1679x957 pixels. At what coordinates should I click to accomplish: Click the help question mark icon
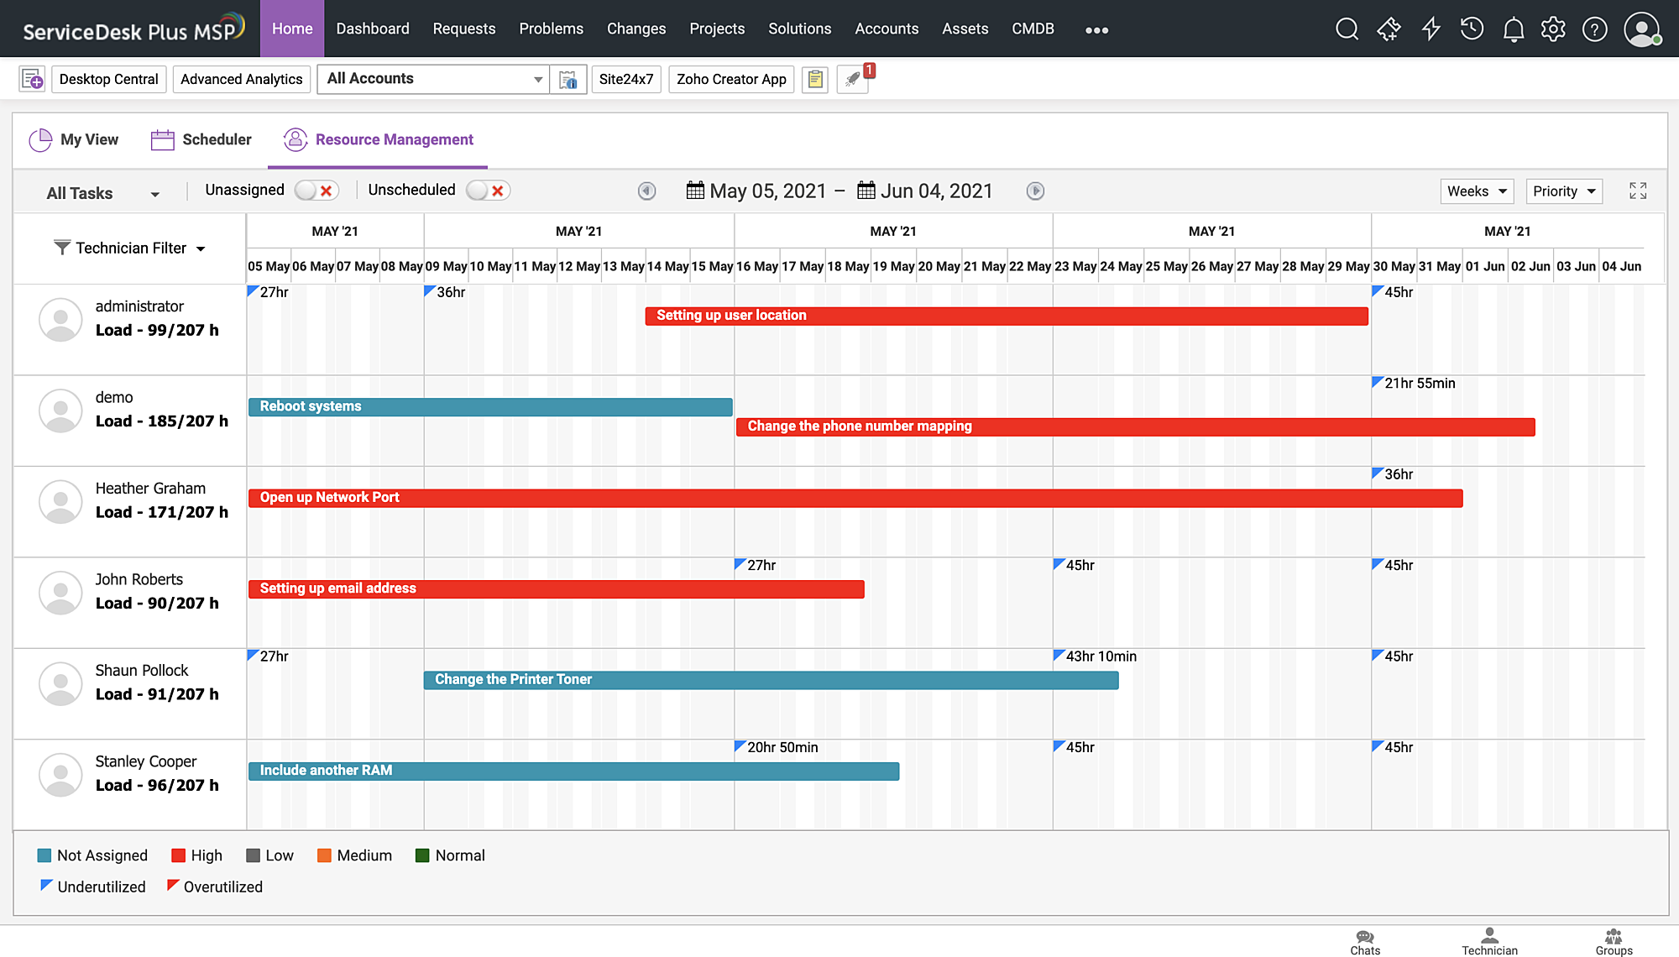(1596, 28)
